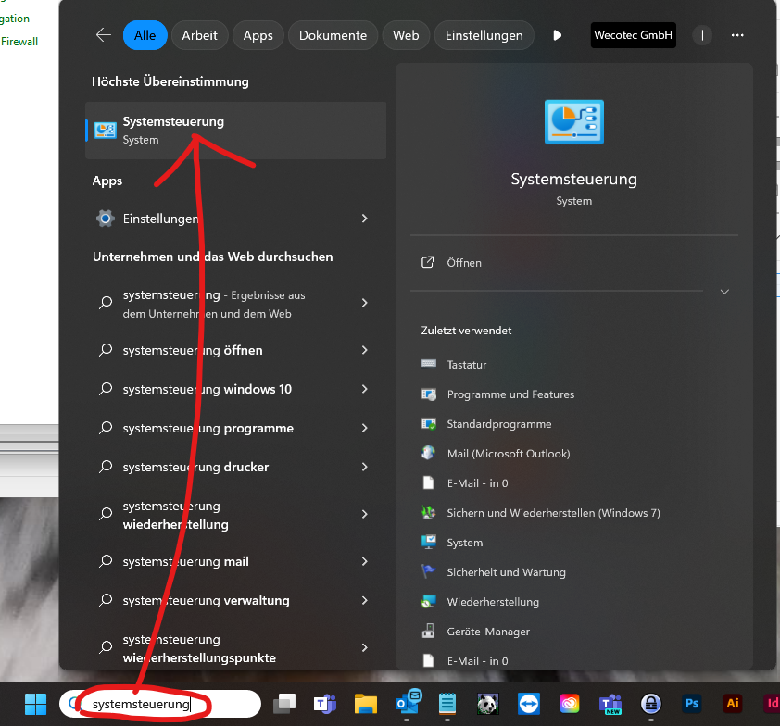780x726 pixels.
Task: Open Task View from the taskbar
Action: click(284, 704)
